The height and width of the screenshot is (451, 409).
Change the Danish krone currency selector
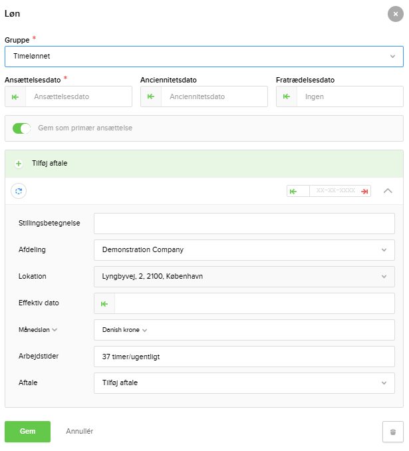point(124,329)
